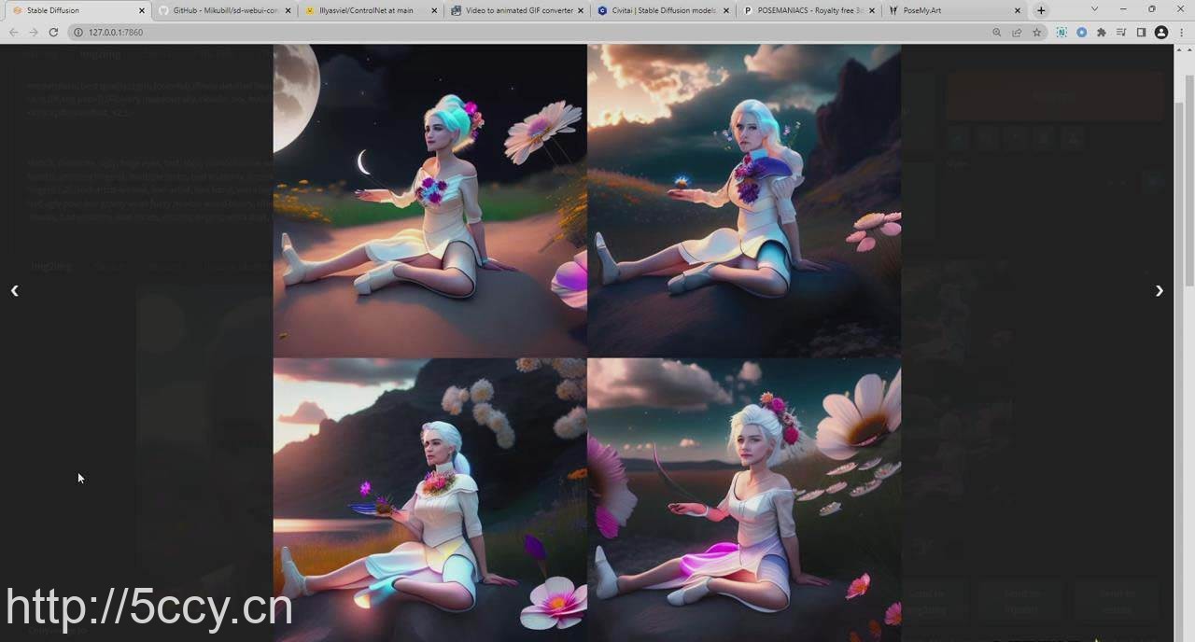1195x642 pixels.
Task: Click the page's vertical scrollbar
Action: pyautogui.click(x=1188, y=187)
